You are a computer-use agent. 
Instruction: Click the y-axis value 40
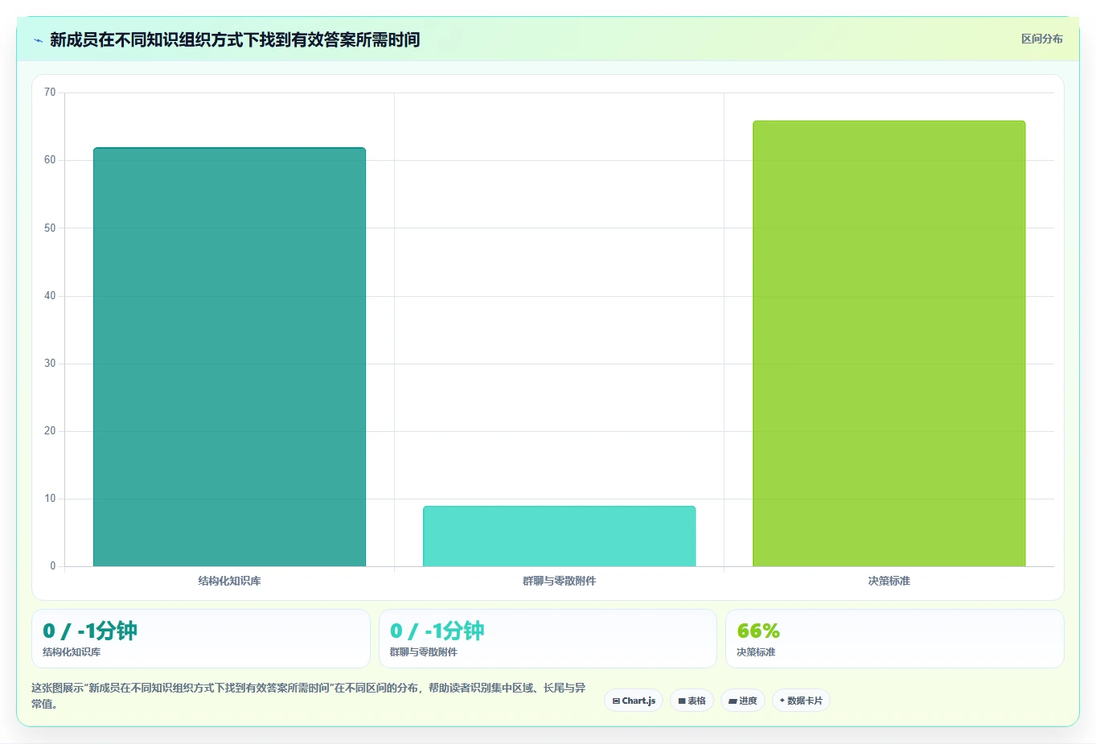coord(50,296)
